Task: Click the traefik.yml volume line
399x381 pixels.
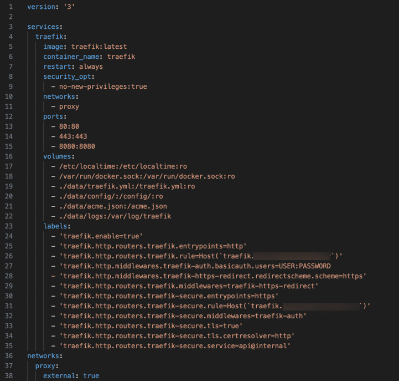Action: (127, 186)
